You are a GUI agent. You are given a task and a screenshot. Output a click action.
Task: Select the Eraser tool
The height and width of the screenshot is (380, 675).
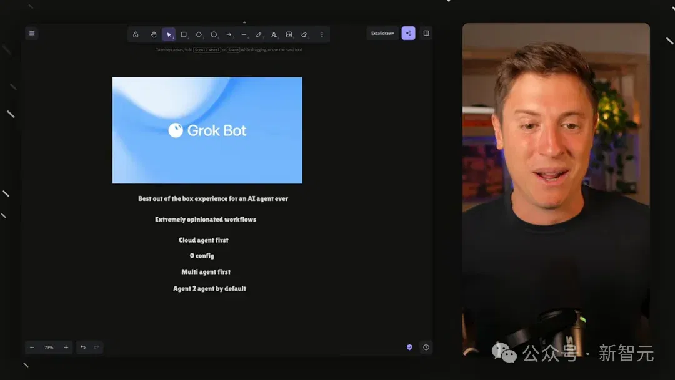coord(304,34)
